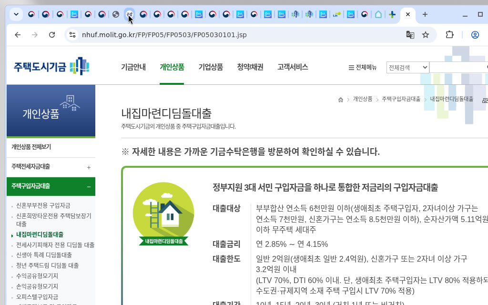Open the 청약/채권 menu

point(250,67)
